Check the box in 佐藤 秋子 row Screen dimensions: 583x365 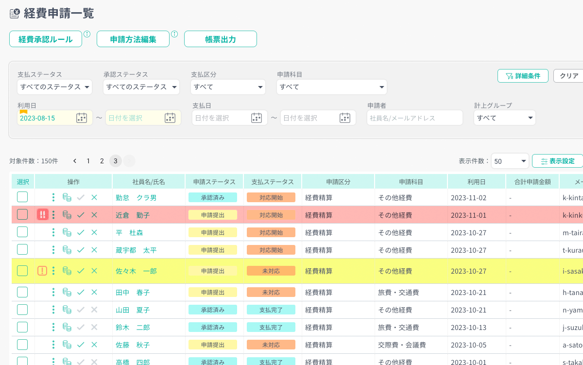(x=22, y=345)
